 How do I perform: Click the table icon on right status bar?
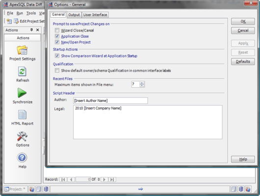coord(234,189)
